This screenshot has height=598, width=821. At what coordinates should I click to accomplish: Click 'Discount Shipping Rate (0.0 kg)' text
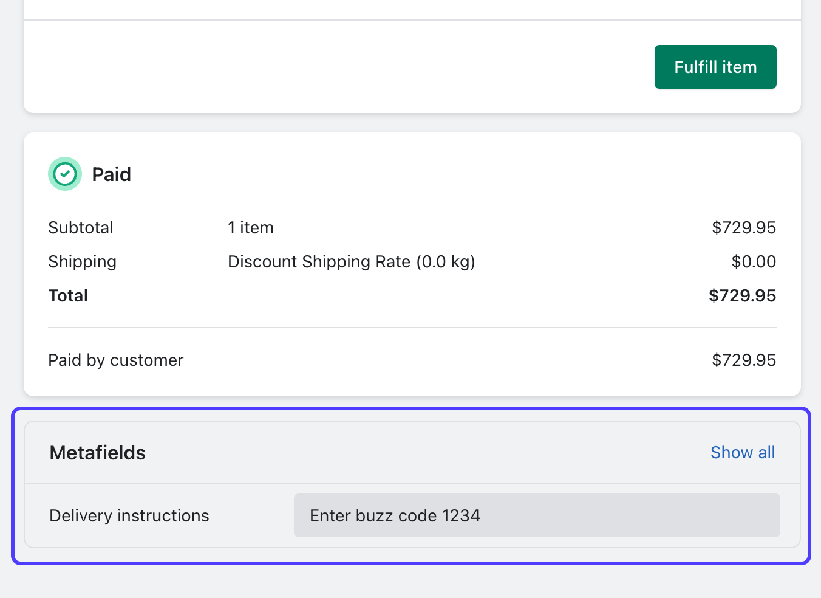tap(352, 262)
